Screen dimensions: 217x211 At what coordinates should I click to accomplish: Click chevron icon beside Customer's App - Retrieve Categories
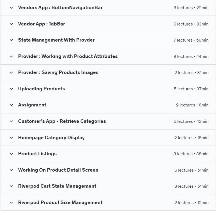point(12,121)
